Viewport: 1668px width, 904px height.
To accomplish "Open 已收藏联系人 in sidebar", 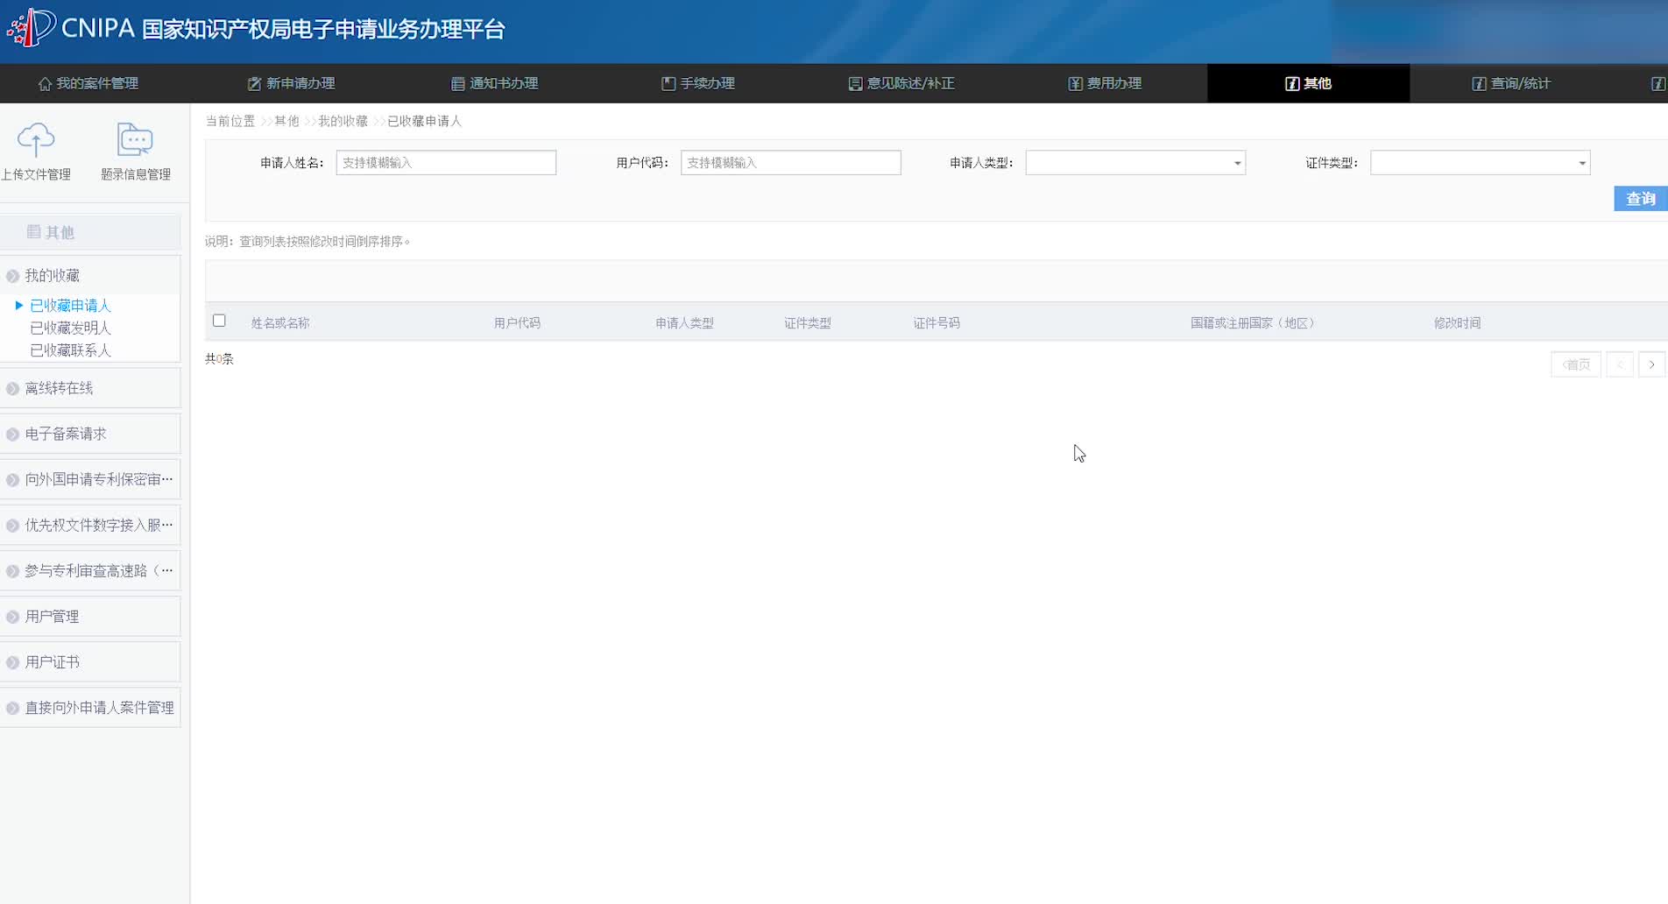I will tap(70, 350).
